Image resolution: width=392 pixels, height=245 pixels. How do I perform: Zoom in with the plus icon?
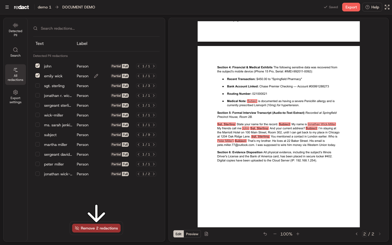coord(298,234)
